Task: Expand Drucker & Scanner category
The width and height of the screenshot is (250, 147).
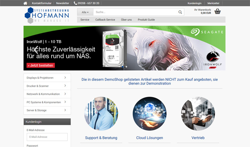Action: point(47,86)
